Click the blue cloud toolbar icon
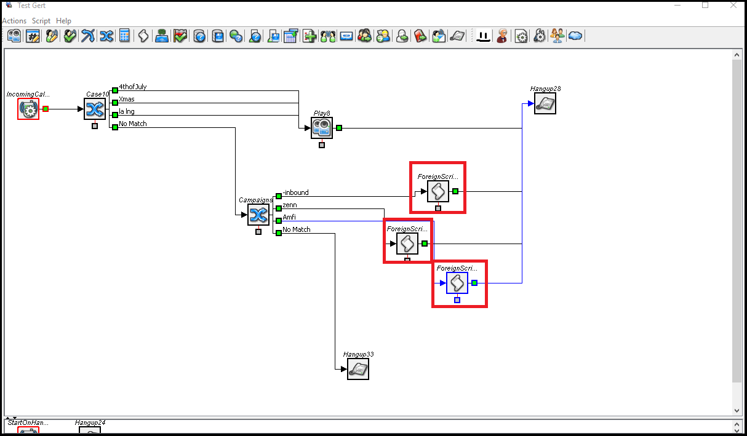747x436 pixels. click(575, 36)
